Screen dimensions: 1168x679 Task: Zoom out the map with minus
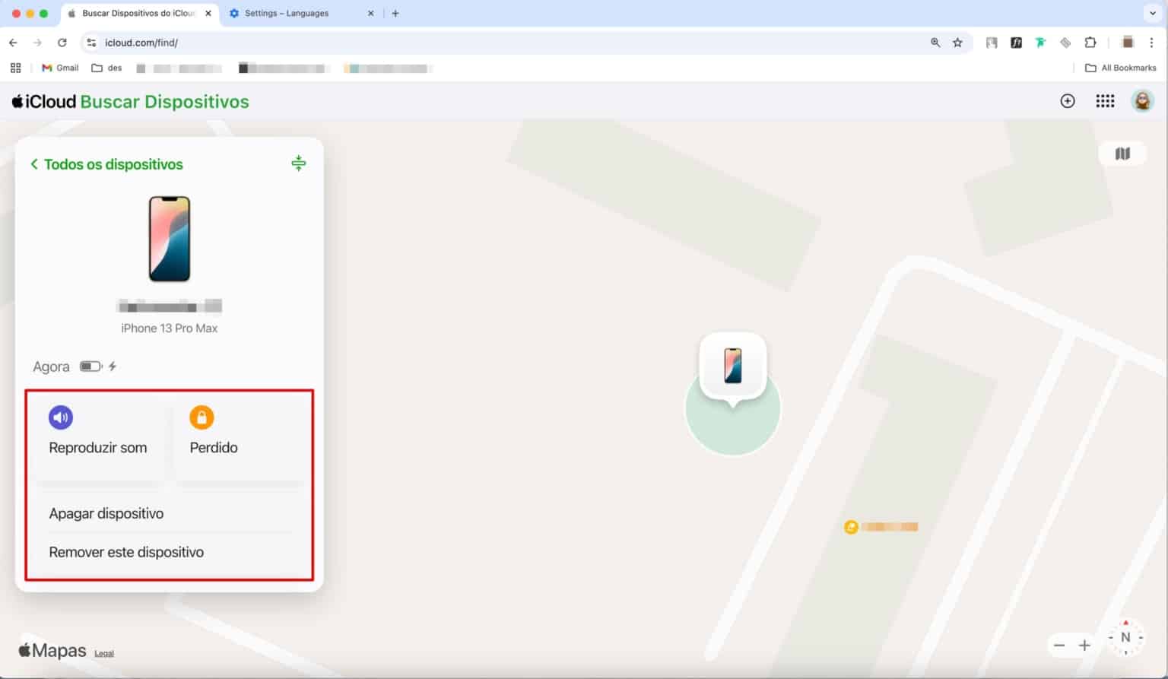pos(1059,646)
